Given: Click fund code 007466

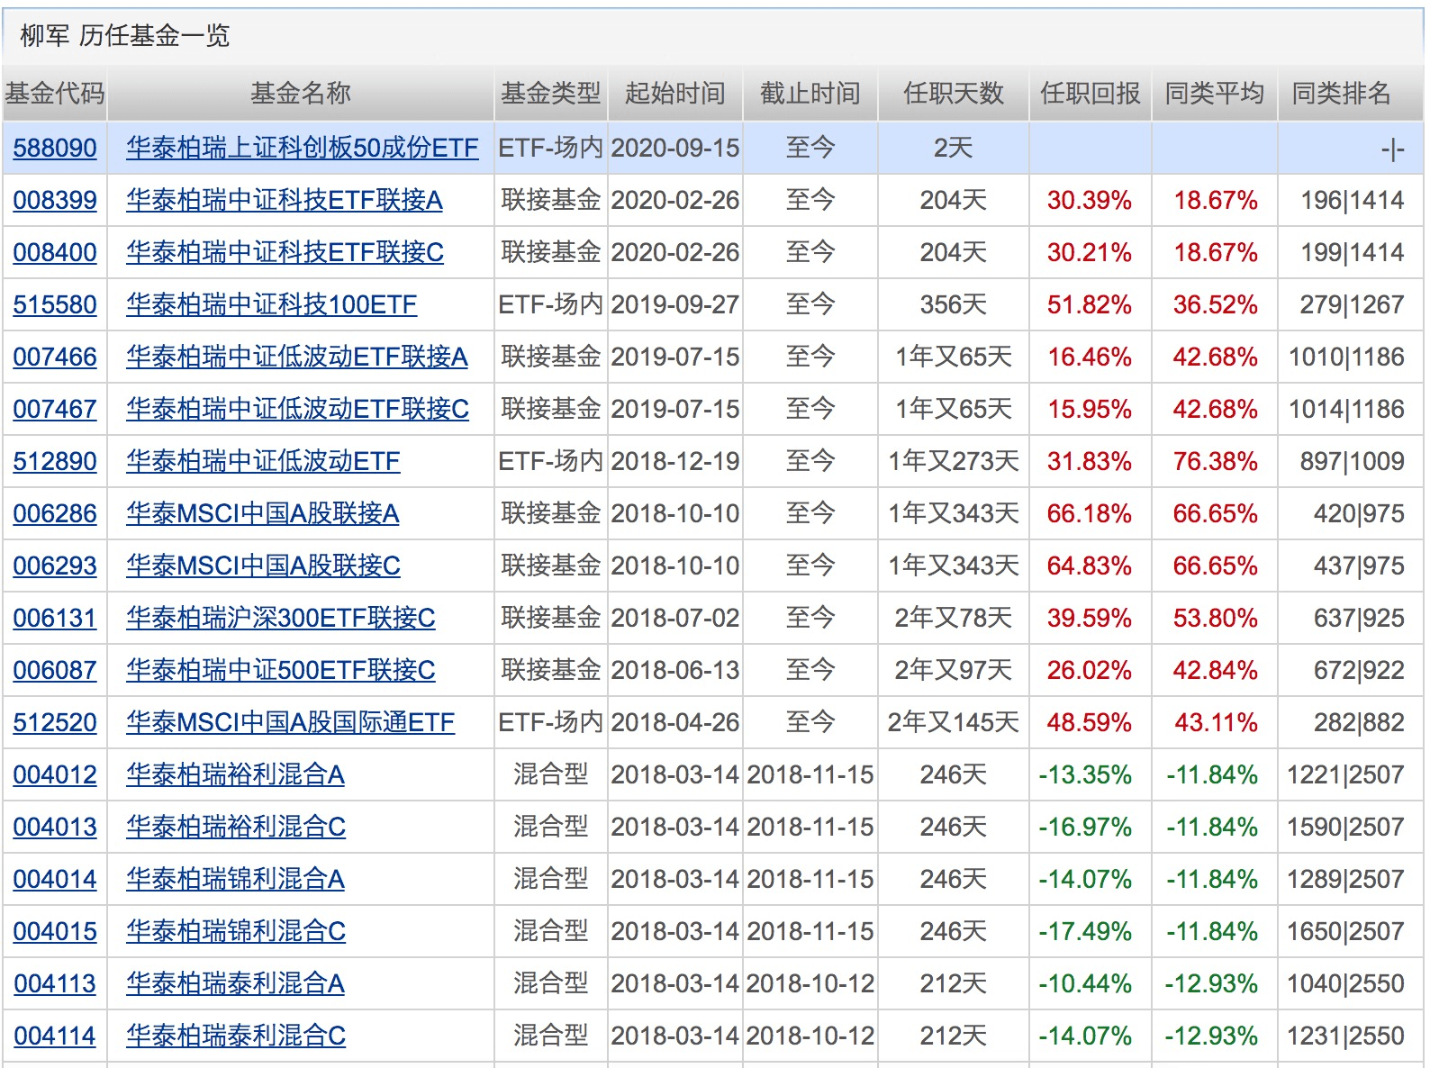Looking at the screenshot, I should coord(55,357).
